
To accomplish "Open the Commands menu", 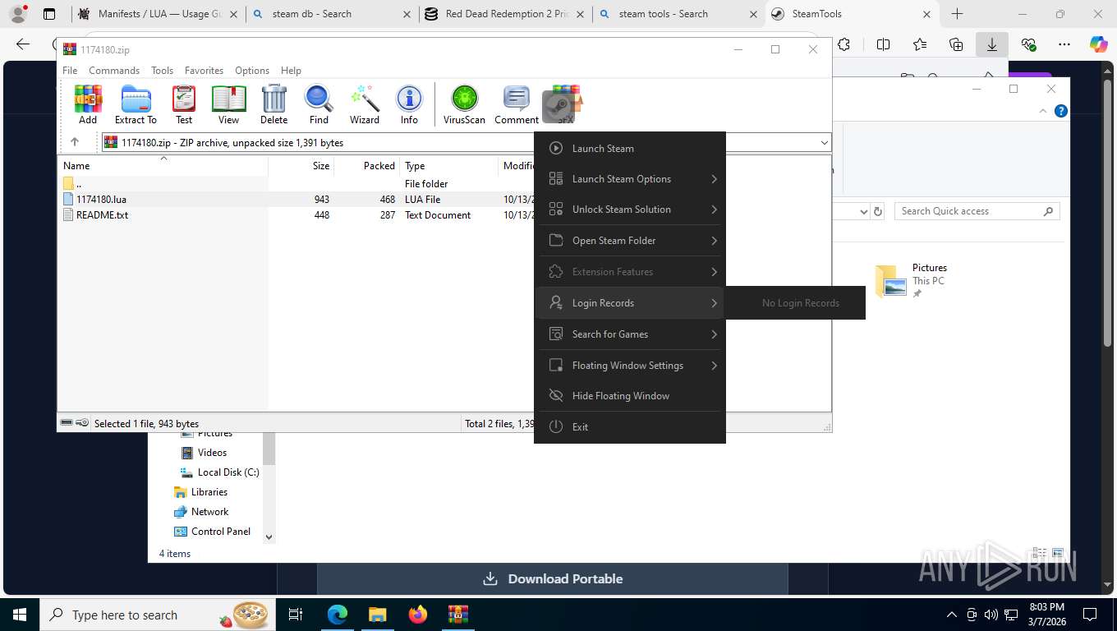I will (114, 71).
